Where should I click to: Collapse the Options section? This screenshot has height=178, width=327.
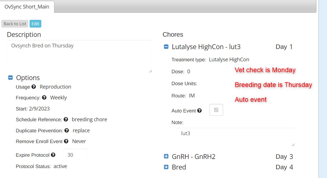coord(11,78)
